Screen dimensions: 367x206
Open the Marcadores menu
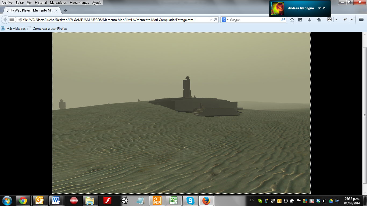58,3
